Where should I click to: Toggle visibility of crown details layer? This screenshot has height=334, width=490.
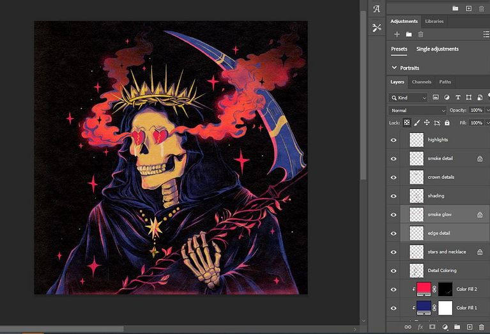(394, 177)
